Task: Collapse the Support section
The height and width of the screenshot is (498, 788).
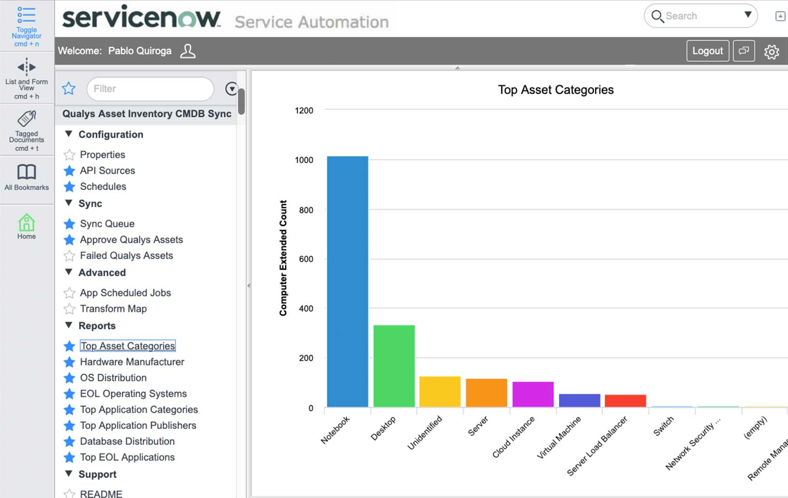Action: [69, 474]
